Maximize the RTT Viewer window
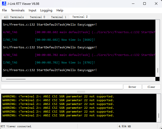The width and height of the screenshot is (162, 129). 144,4
